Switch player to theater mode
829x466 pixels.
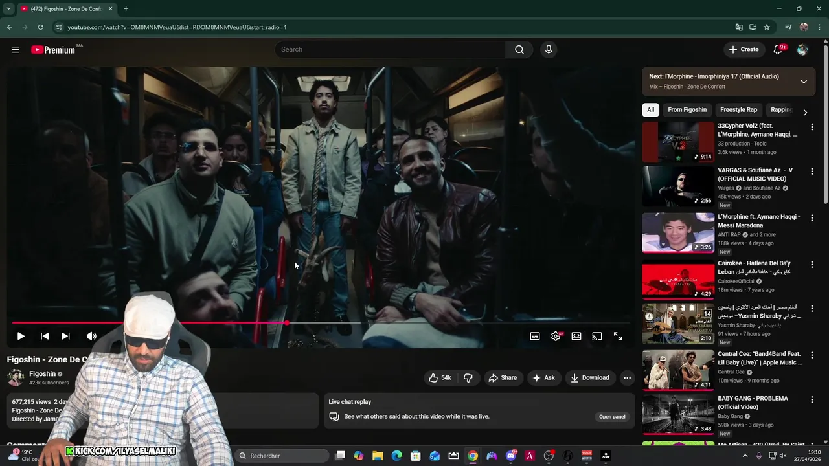[576, 336]
